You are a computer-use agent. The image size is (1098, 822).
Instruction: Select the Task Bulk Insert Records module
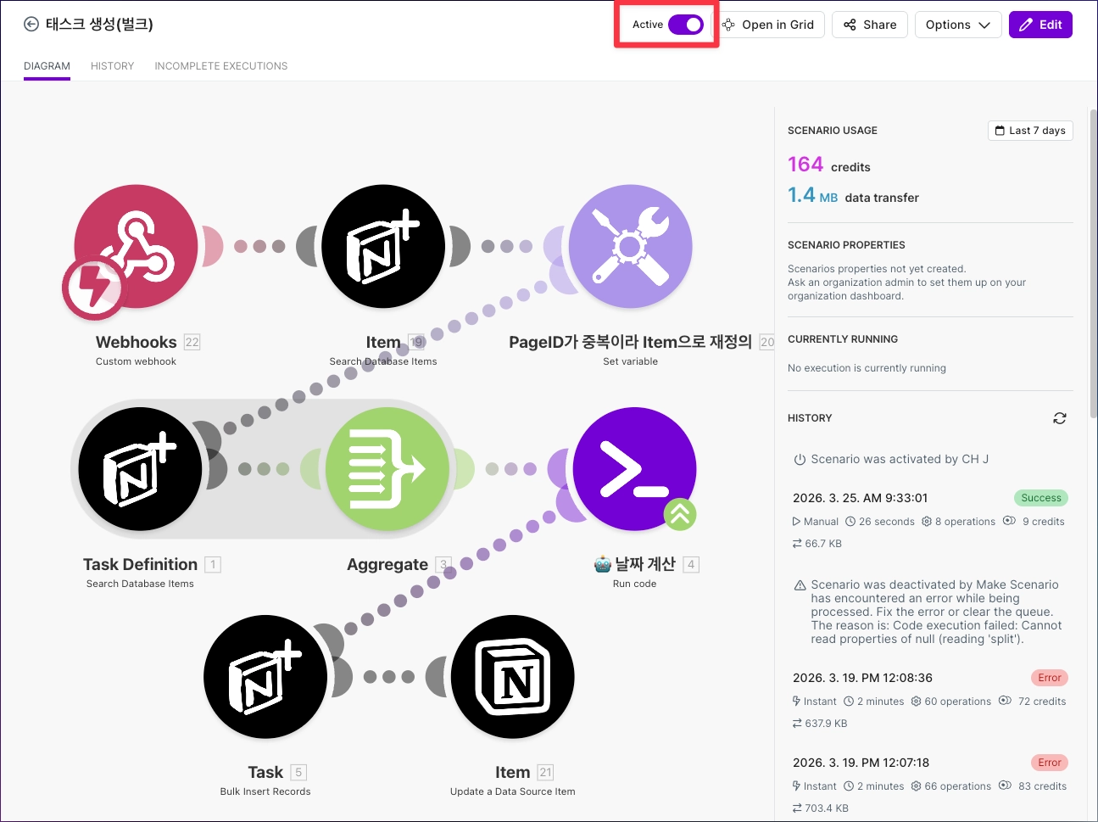coord(265,677)
